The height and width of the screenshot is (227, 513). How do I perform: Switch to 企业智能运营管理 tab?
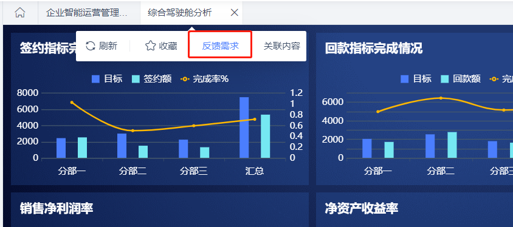pyautogui.click(x=87, y=13)
